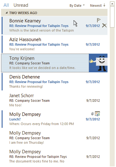
Task: Switch to the All messages filter
Action: [6, 5]
